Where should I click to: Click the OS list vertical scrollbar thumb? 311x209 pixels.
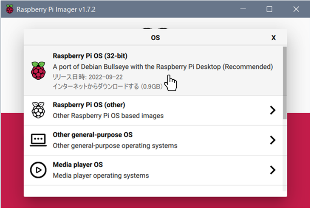pos(285,83)
